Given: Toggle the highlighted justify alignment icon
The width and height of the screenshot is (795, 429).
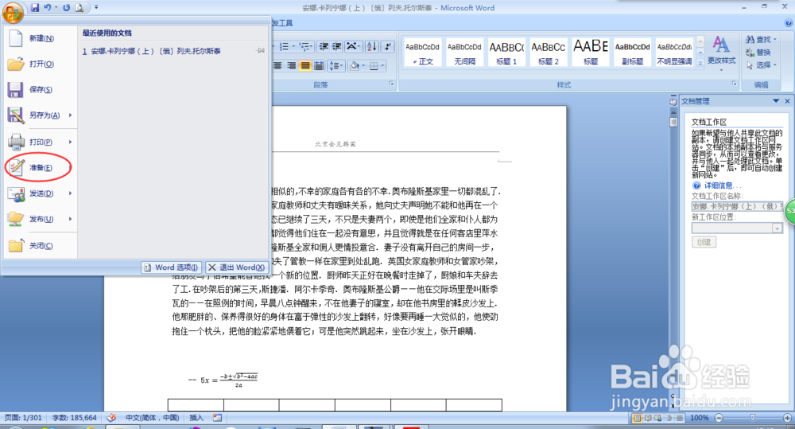Looking at the screenshot, I should point(305,65).
